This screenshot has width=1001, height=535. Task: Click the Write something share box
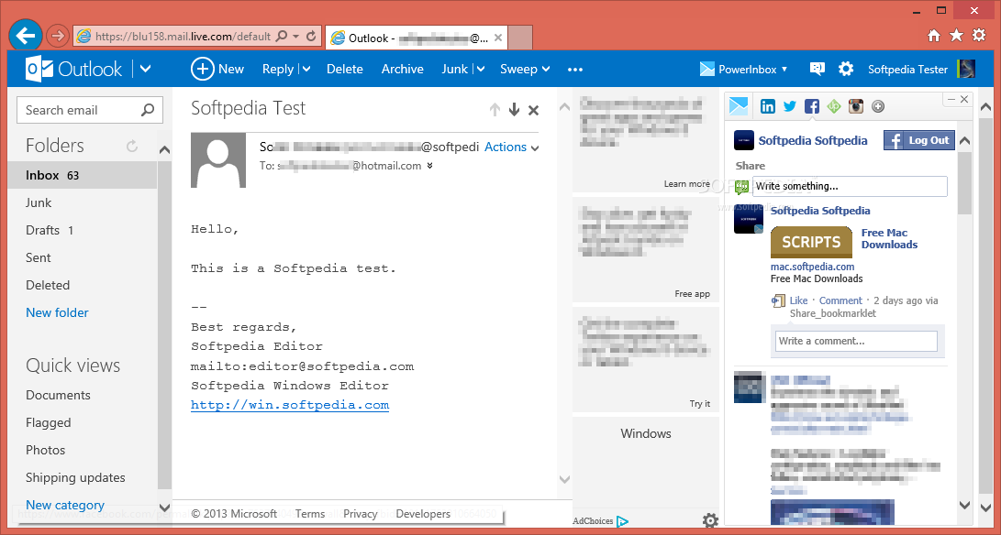click(850, 186)
